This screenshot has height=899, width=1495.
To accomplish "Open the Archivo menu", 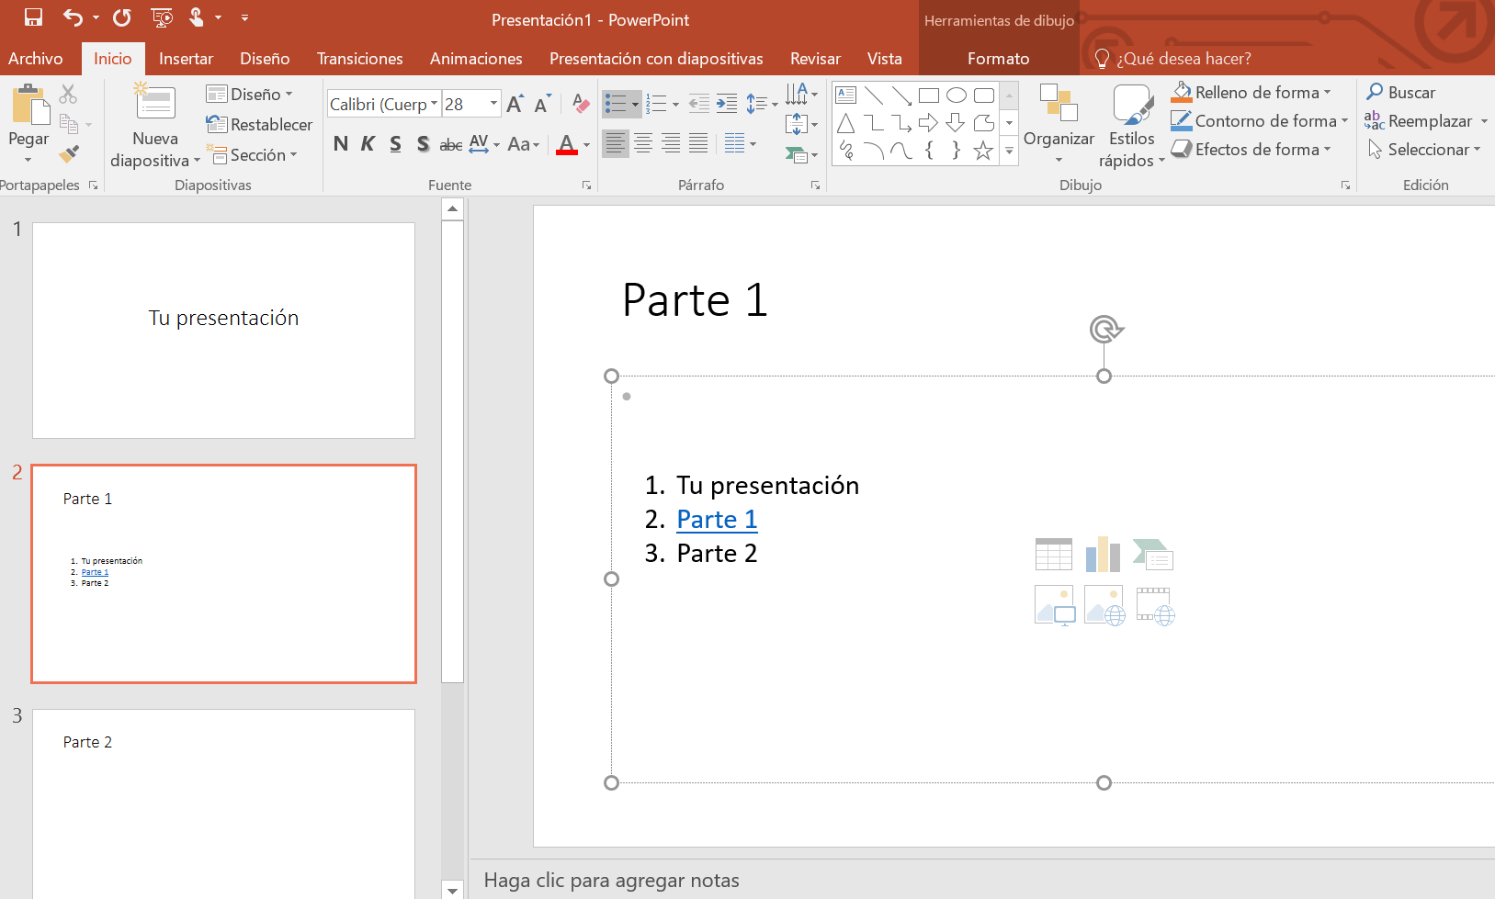I will [x=36, y=59].
